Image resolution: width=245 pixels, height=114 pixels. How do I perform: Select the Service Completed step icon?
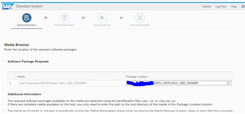click(x=140, y=18)
